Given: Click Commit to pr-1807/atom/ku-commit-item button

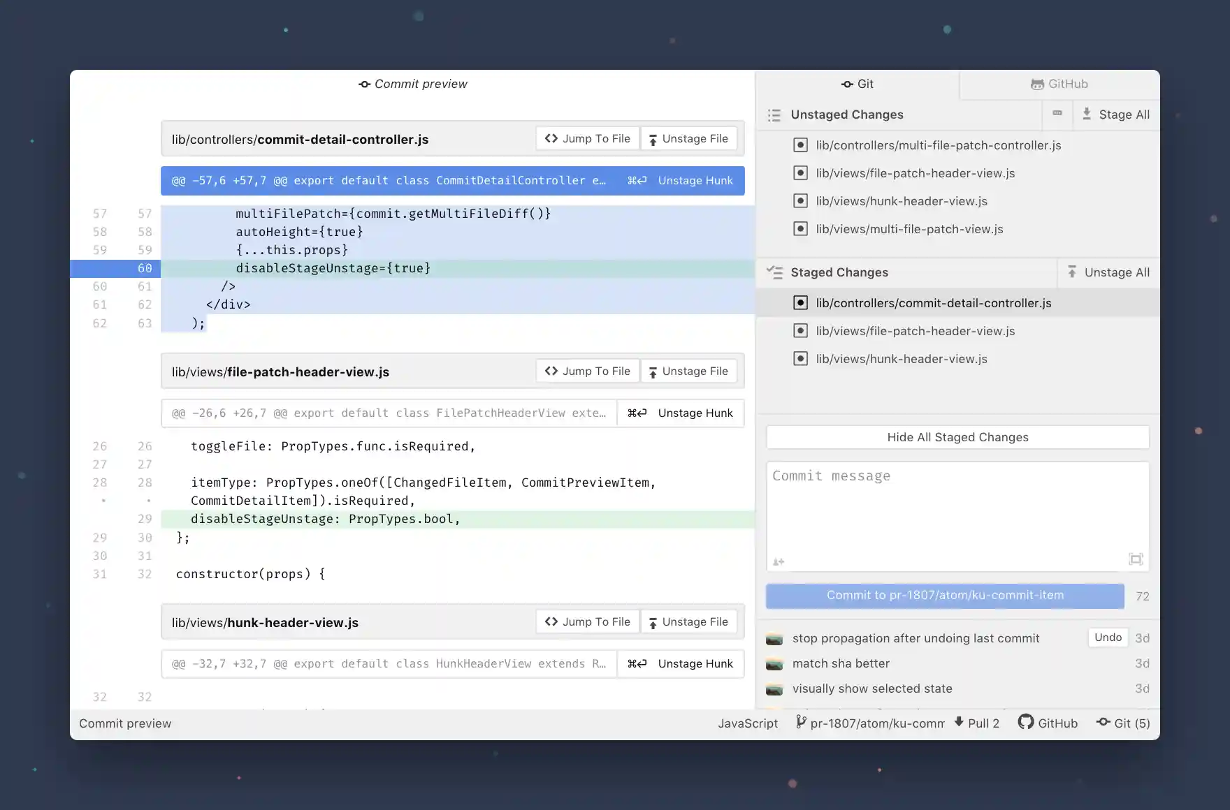Looking at the screenshot, I should point(945,596).
